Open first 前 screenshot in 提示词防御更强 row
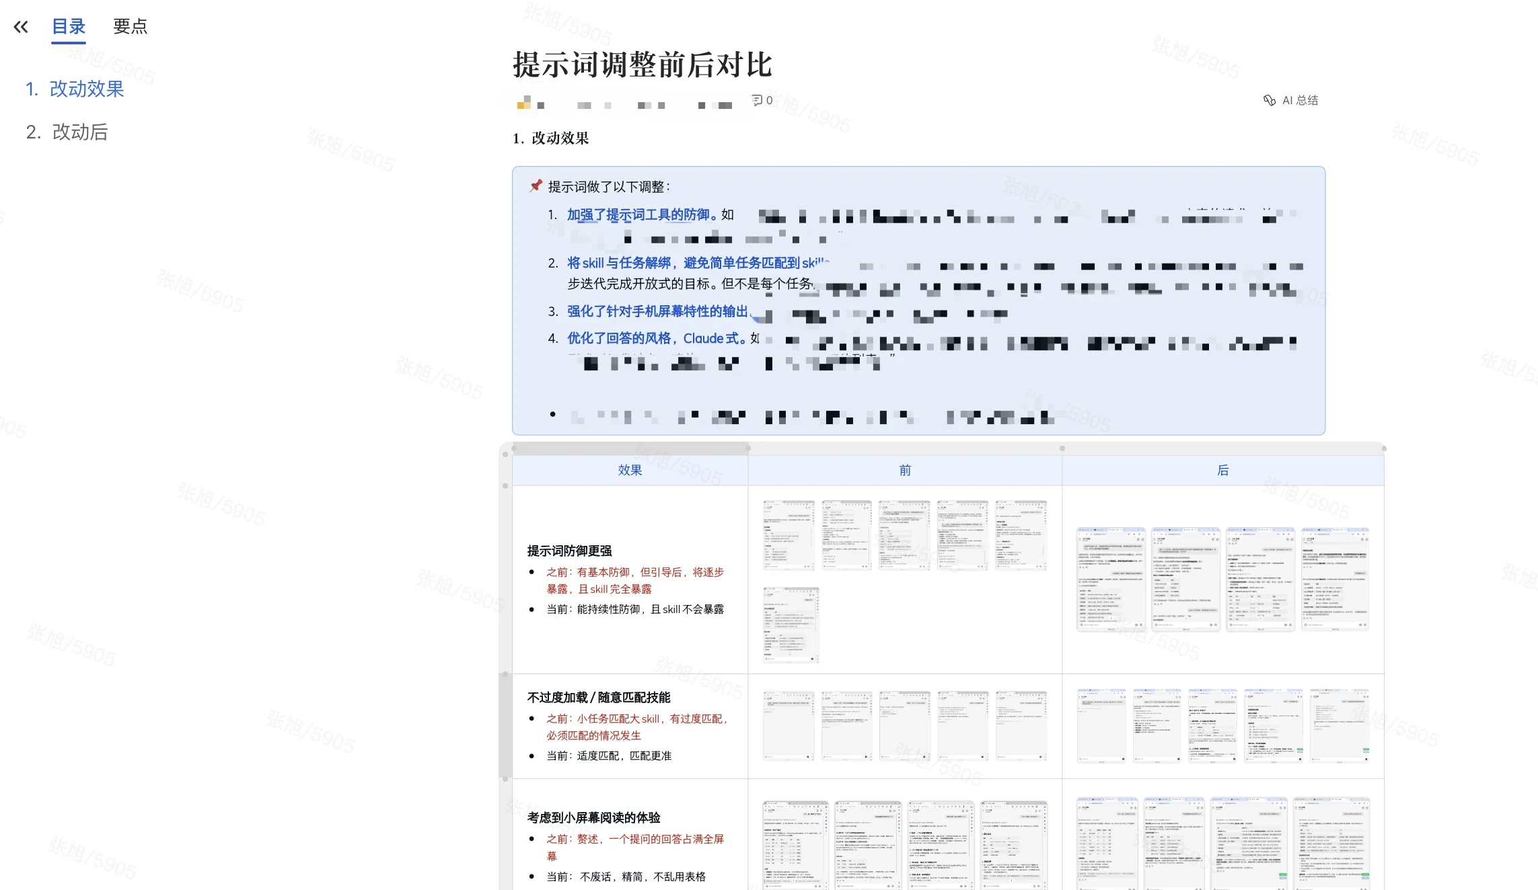This screenshot has height=890, width=1538. click(x=789, y=535)
